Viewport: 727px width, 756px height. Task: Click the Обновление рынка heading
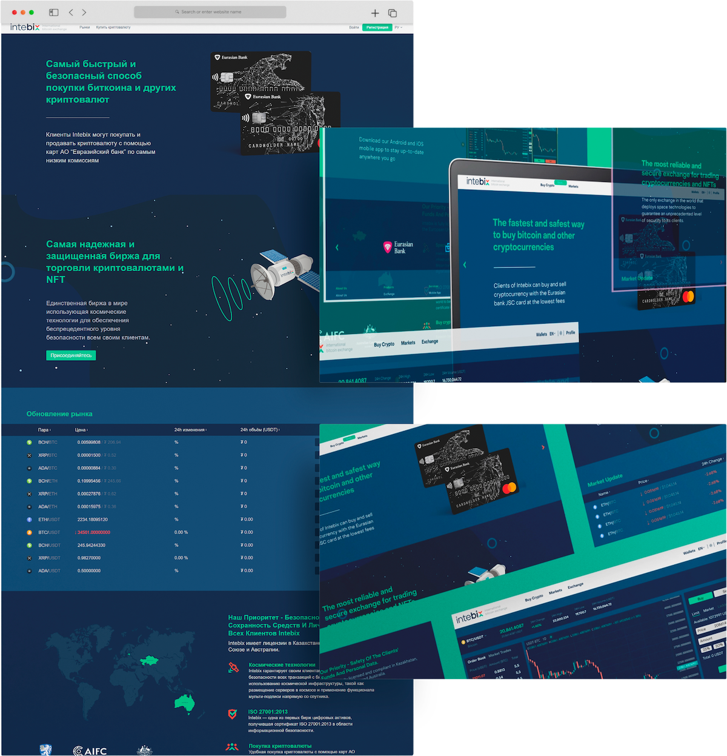click(x=59, y=414)
